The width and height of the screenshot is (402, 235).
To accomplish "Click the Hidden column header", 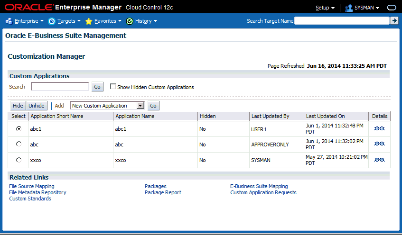I will 223,116.
